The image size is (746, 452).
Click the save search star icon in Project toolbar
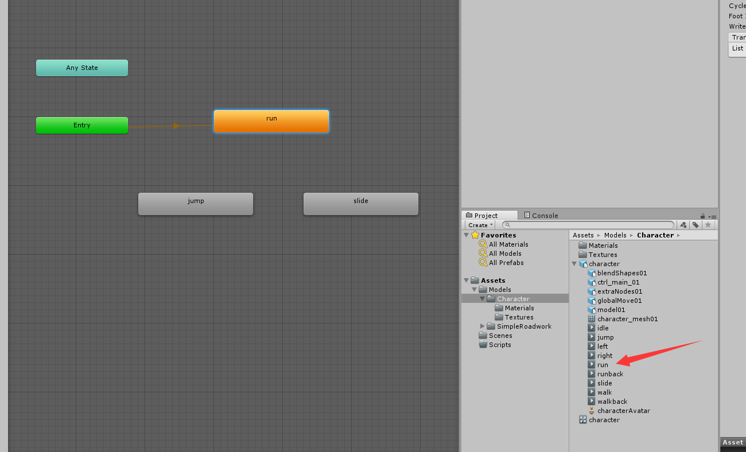click(708, 225)
